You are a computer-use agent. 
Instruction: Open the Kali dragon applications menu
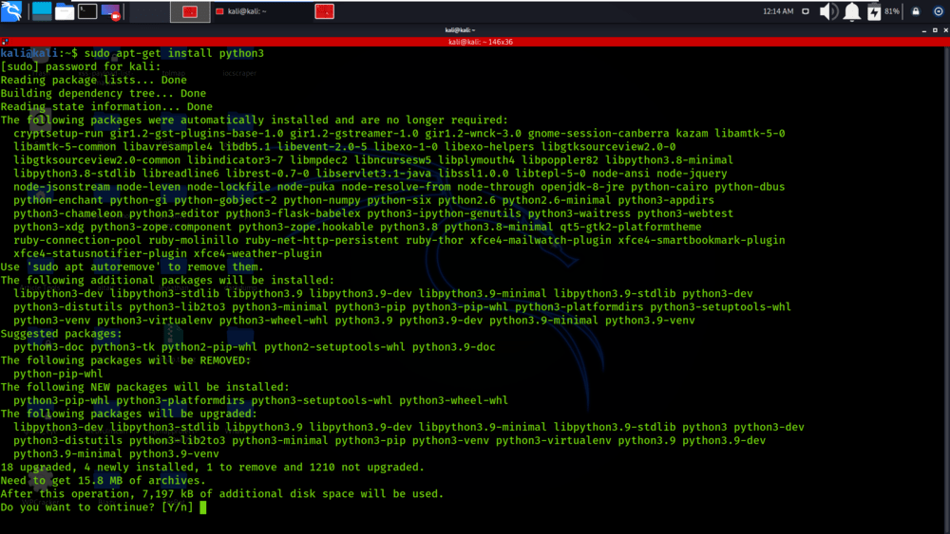click(11, 10)
